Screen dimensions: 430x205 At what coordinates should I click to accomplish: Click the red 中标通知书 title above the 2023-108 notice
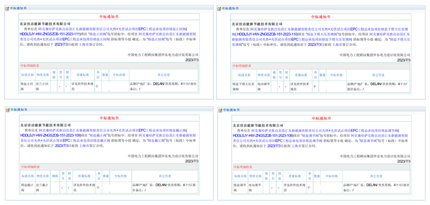pos(321,118)
